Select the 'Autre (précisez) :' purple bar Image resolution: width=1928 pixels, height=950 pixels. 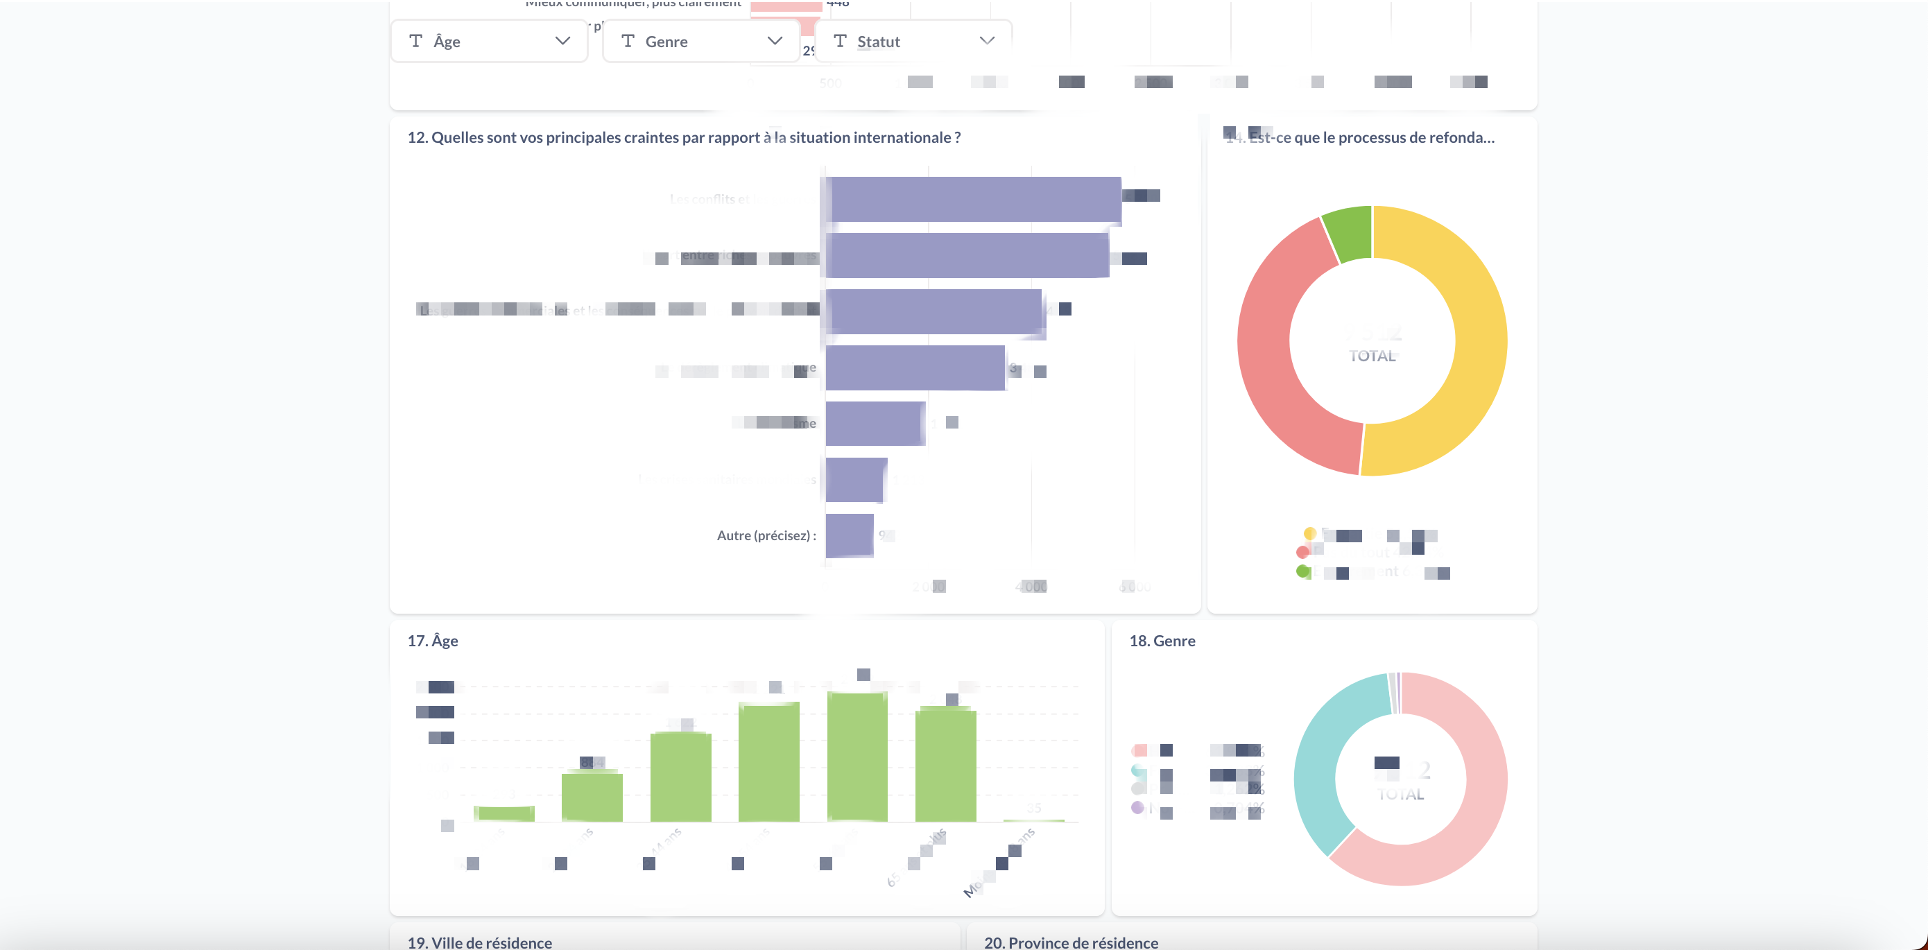tap(850, 535)
